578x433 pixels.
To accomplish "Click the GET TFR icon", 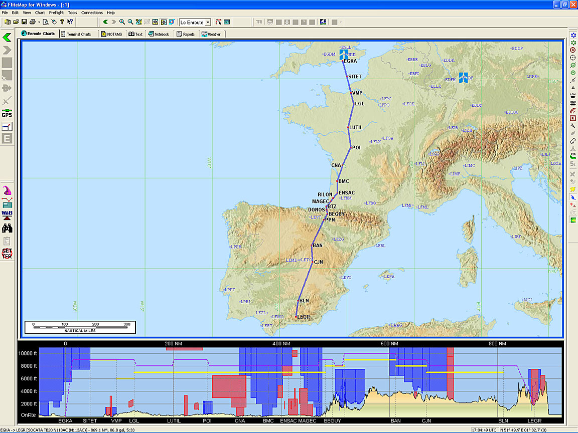I will [7, 253].
